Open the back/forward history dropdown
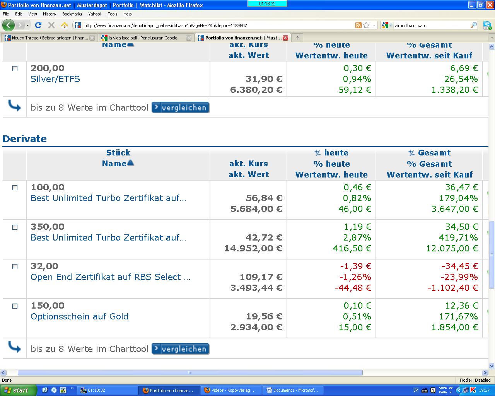Viewport: 495px width, 396px height. (27, 25)
